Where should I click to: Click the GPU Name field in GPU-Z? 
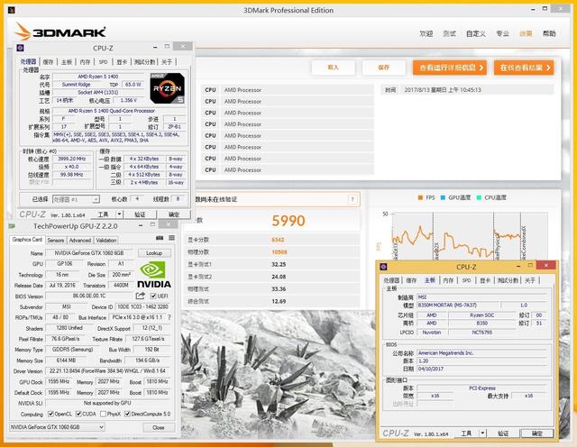click(87, 253)
